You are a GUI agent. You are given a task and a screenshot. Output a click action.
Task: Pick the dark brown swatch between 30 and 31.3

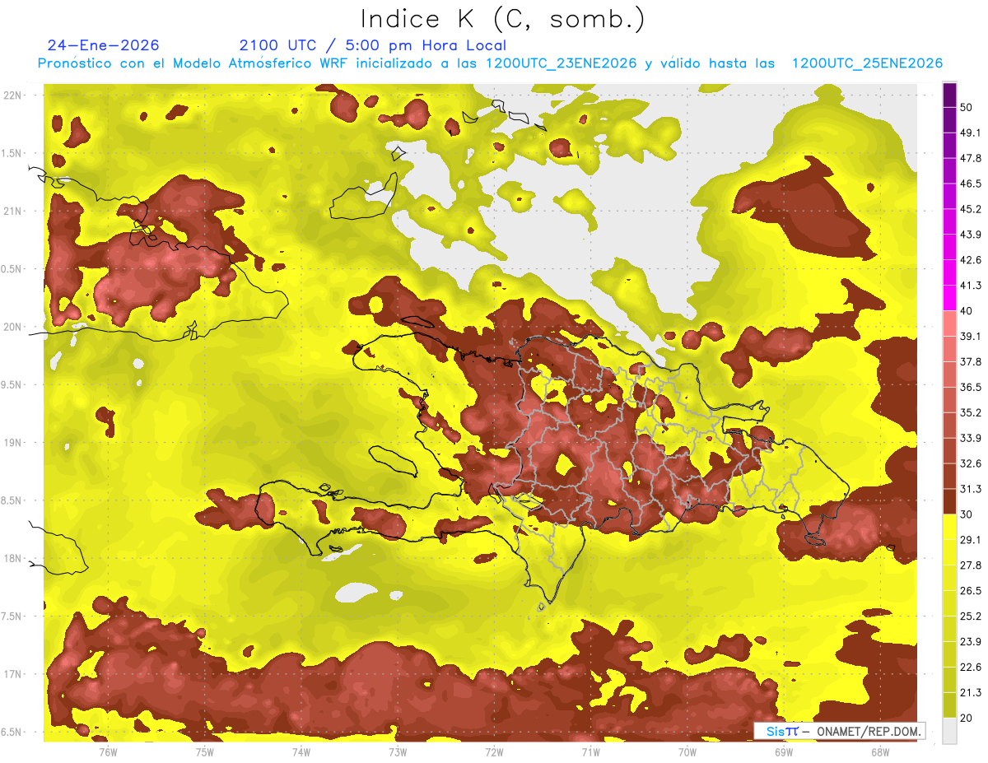949,501
